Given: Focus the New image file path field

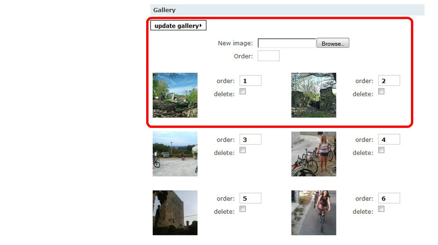Looking at the screenshot, I should [287, 43].
